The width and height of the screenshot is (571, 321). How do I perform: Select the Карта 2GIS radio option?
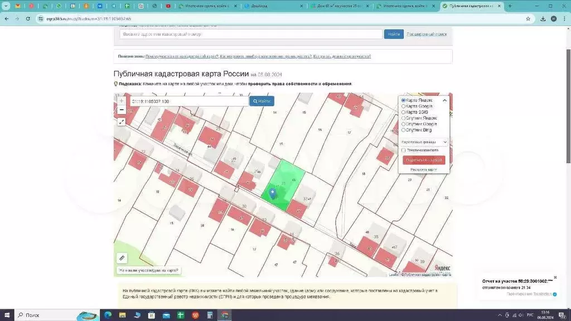404,112
